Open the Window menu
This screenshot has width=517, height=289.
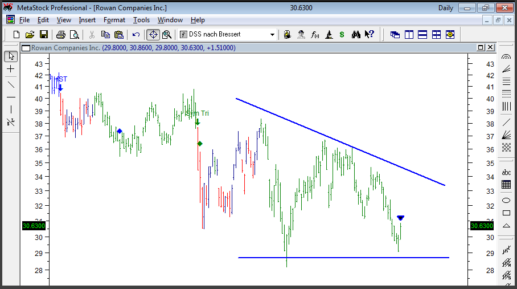pyautogui.click(x=170, y=20)
